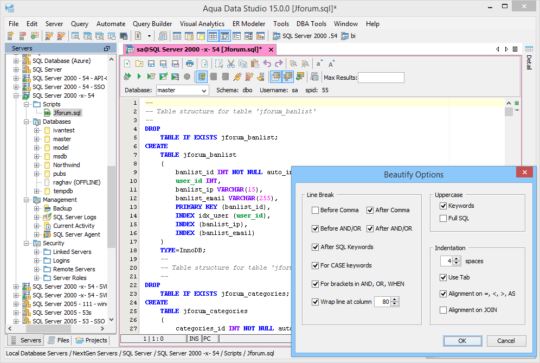540x363 pixels.
Task: Switch to the Projects tab
Action: [x=92, y=340]
